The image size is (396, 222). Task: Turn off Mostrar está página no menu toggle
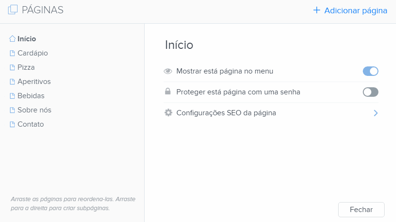tap(370, 71)
